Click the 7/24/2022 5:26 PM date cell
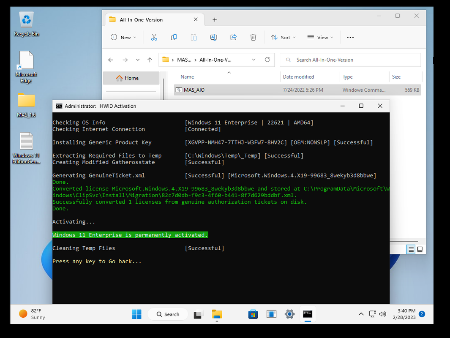450x338 pixels. pyautogui.click(x=303, y=90)
